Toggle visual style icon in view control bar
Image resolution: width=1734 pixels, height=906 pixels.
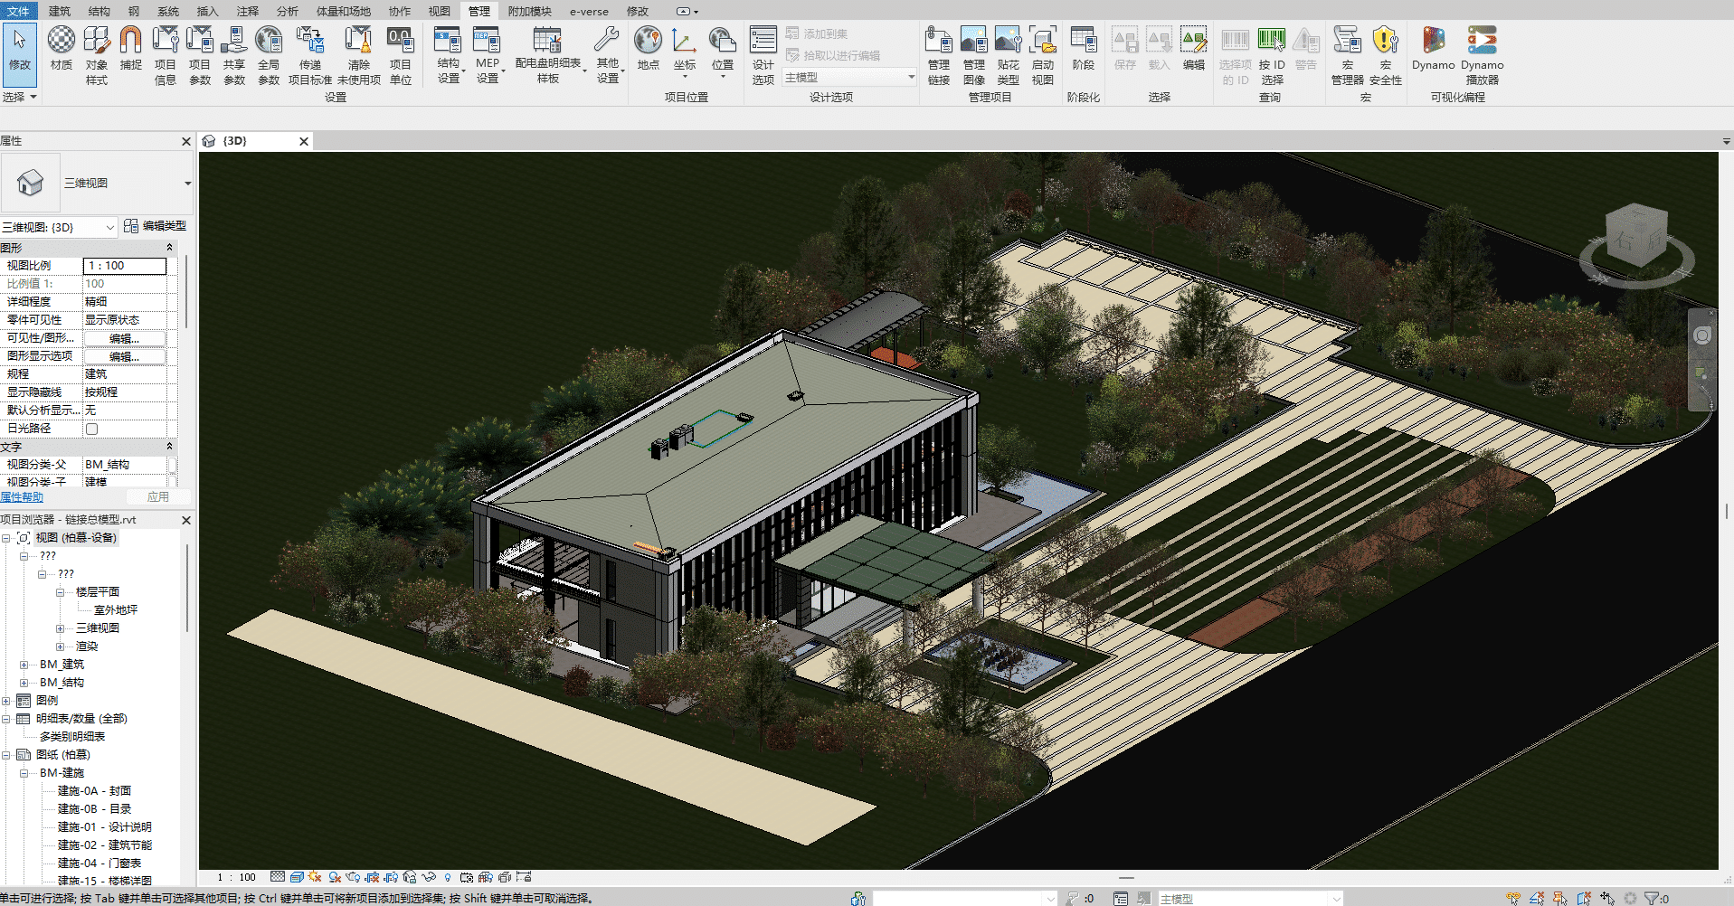(297, 877)
